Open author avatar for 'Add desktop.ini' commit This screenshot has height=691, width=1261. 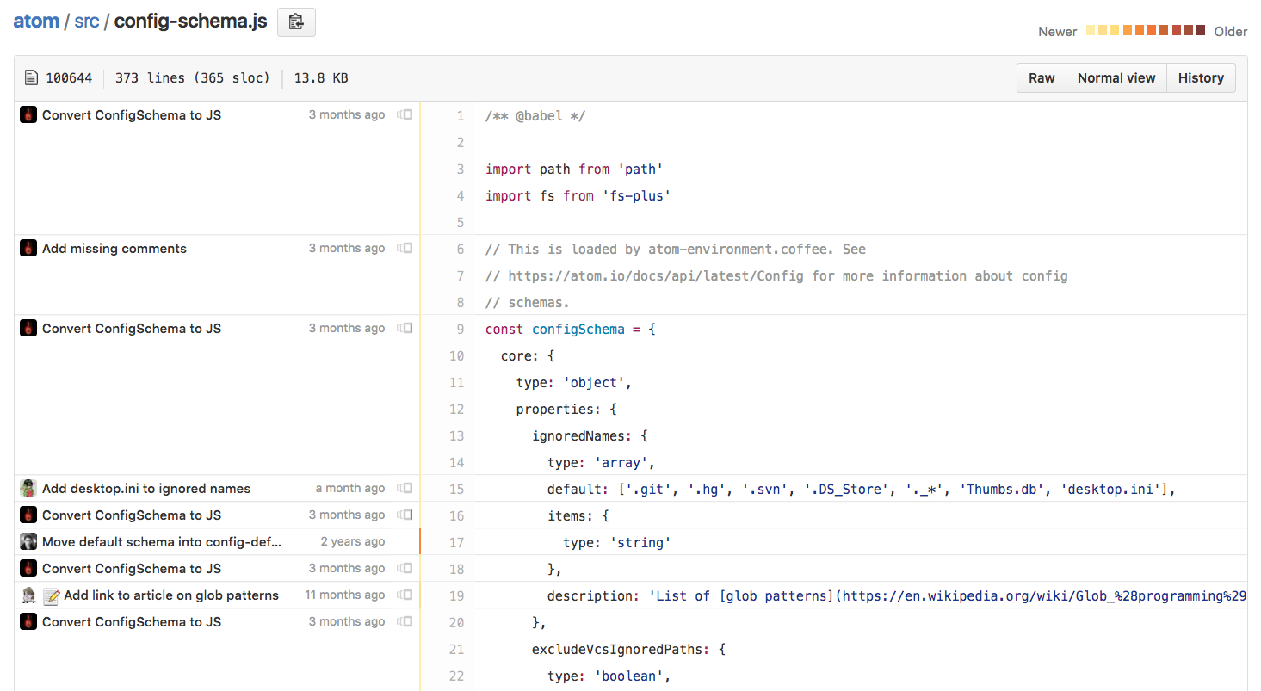[28, 488]
